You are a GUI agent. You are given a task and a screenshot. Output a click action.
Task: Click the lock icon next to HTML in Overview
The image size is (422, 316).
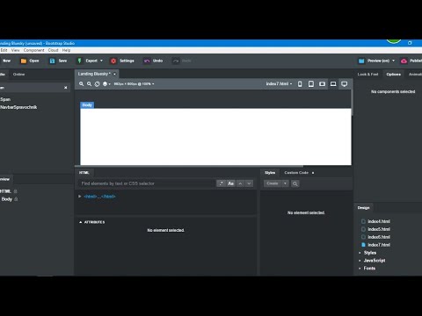click(16, 191)
